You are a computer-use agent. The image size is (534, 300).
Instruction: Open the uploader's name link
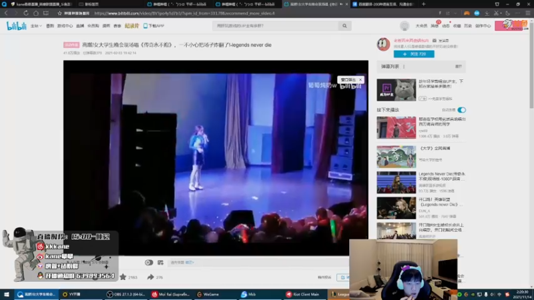click(411, 41)
